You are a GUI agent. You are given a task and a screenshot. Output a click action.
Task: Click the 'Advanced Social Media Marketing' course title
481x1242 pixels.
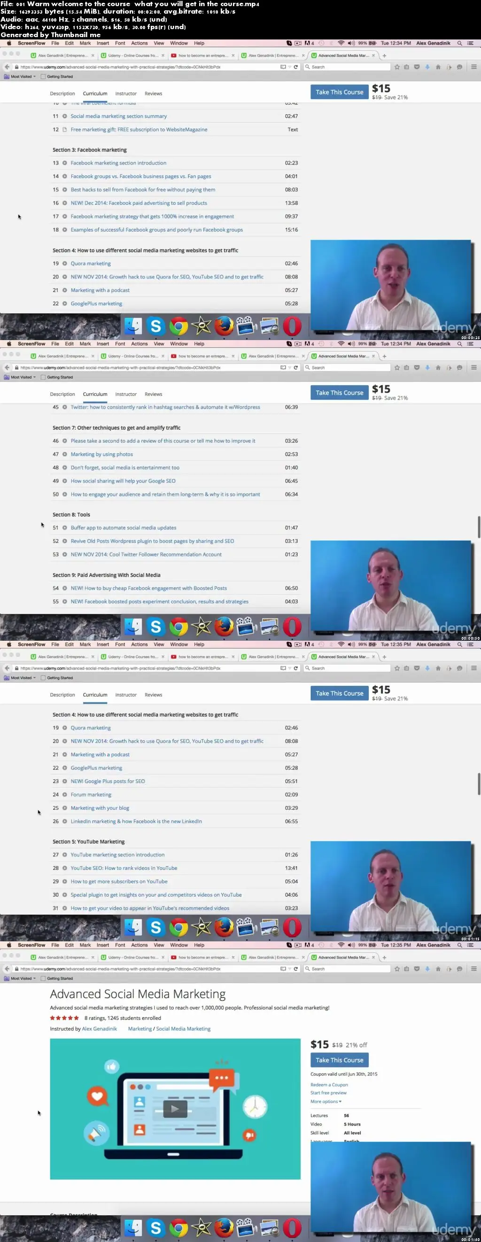138,994
